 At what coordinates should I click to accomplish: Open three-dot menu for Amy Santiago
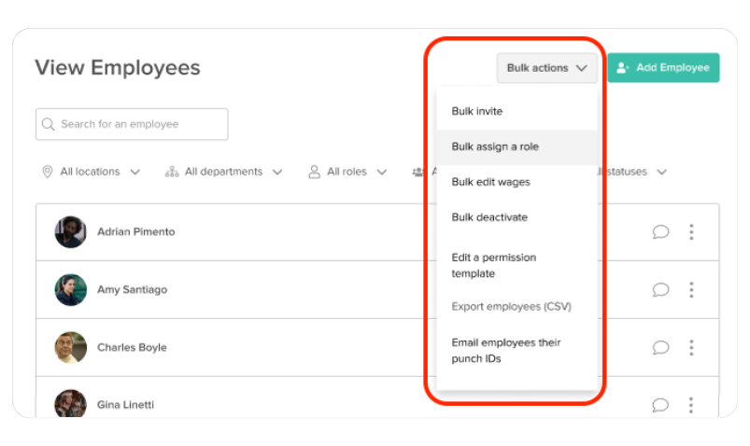[x=691, y=289]
